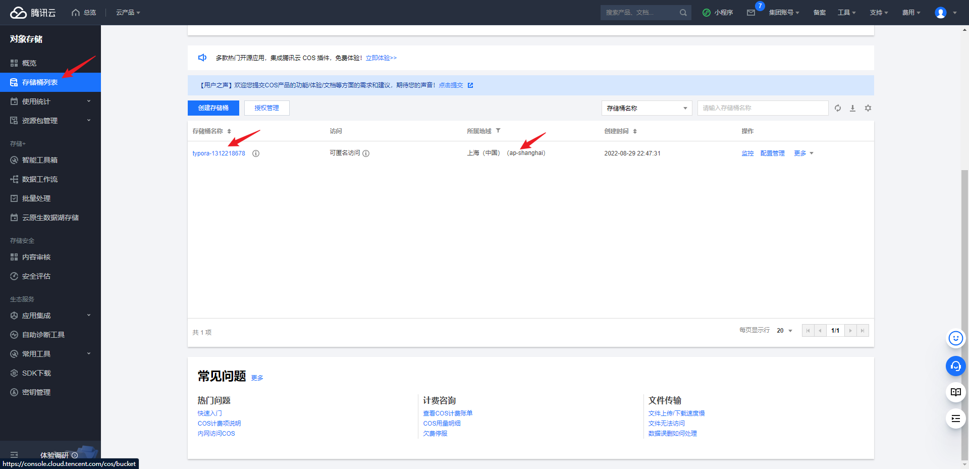Viewport: 969px width, 469px height.
Task: Go to the next page of buckets
Action: click(850, 331)
